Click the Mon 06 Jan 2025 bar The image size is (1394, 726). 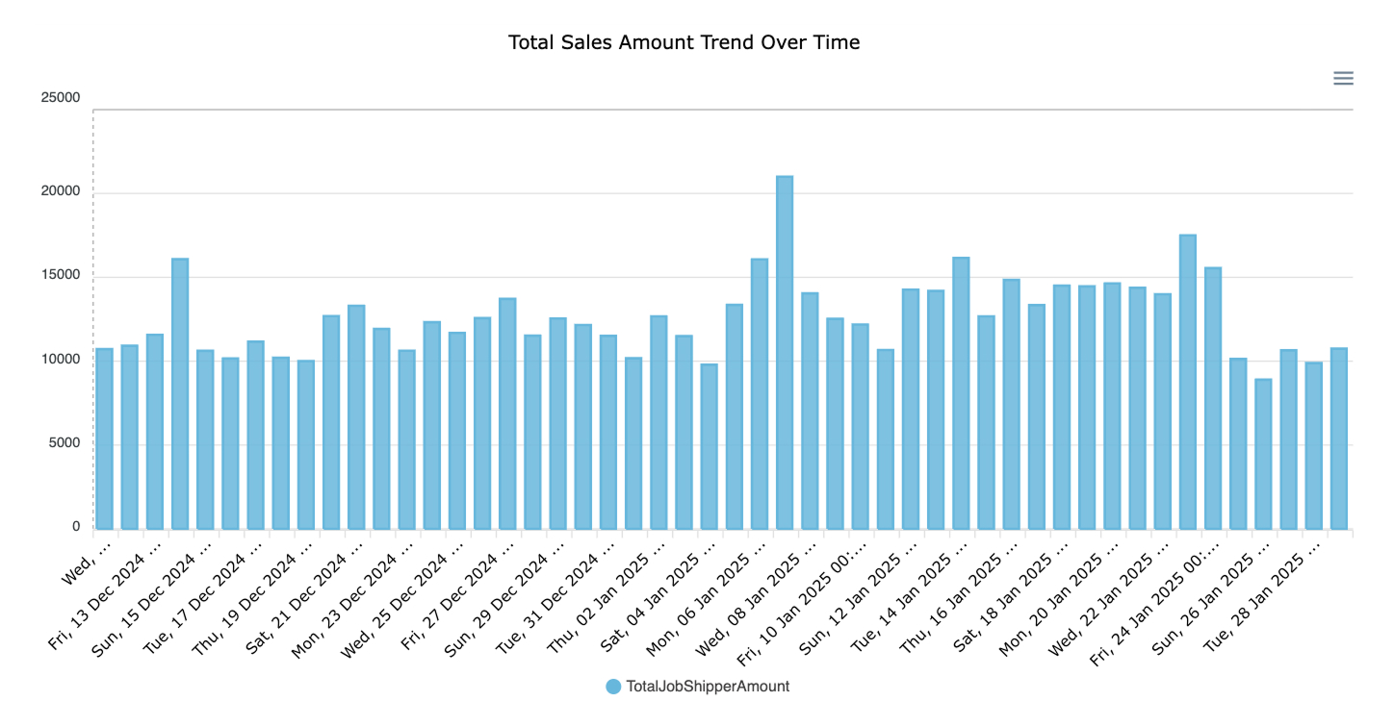point(760,394)
